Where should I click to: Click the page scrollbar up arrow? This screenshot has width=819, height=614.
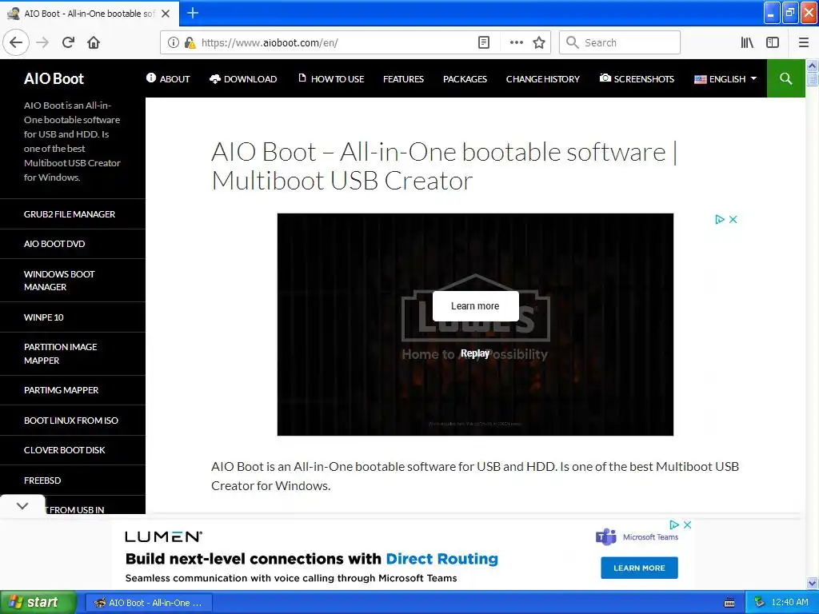[x=813, y=66]
